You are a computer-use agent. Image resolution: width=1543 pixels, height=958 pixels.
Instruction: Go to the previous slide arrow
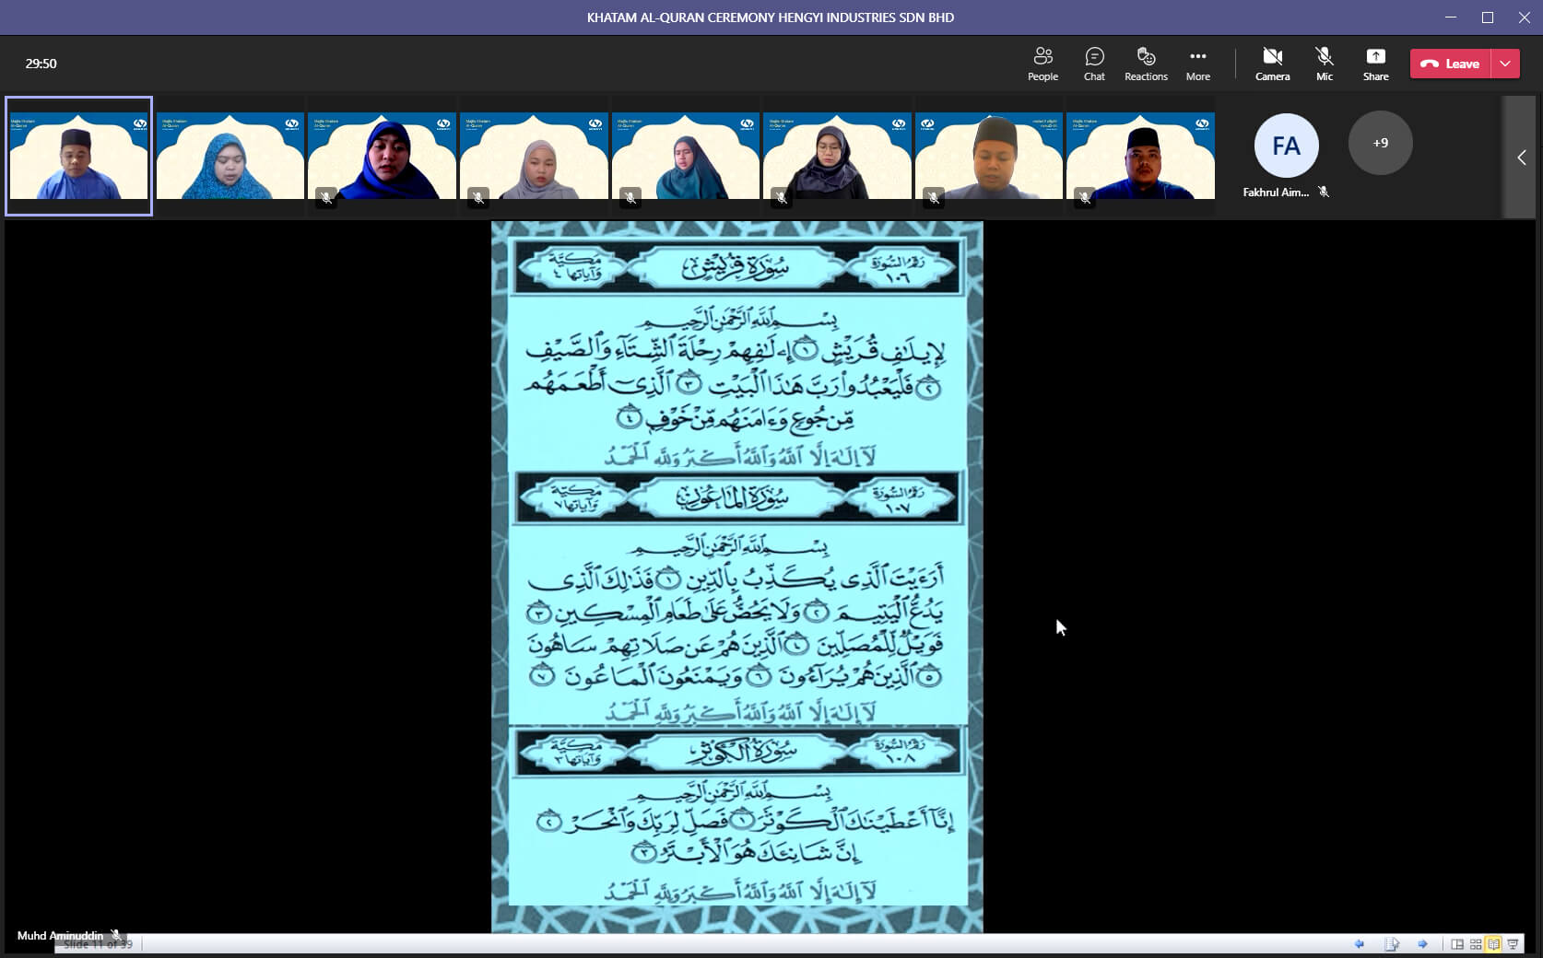(1359, 944)
